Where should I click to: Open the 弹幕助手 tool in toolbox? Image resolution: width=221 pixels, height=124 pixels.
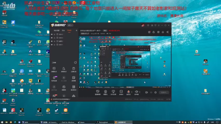[54, 69]
